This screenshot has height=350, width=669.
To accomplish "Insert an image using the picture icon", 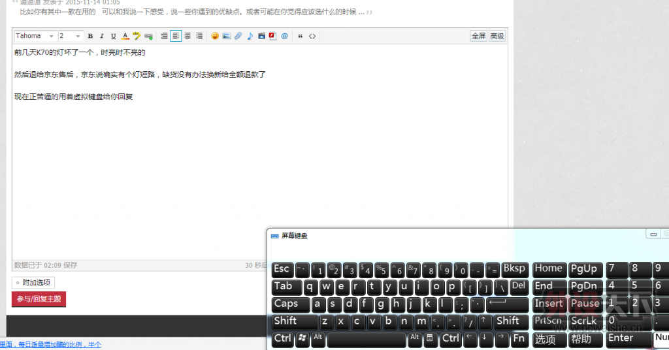I will (x=227, y=37).
